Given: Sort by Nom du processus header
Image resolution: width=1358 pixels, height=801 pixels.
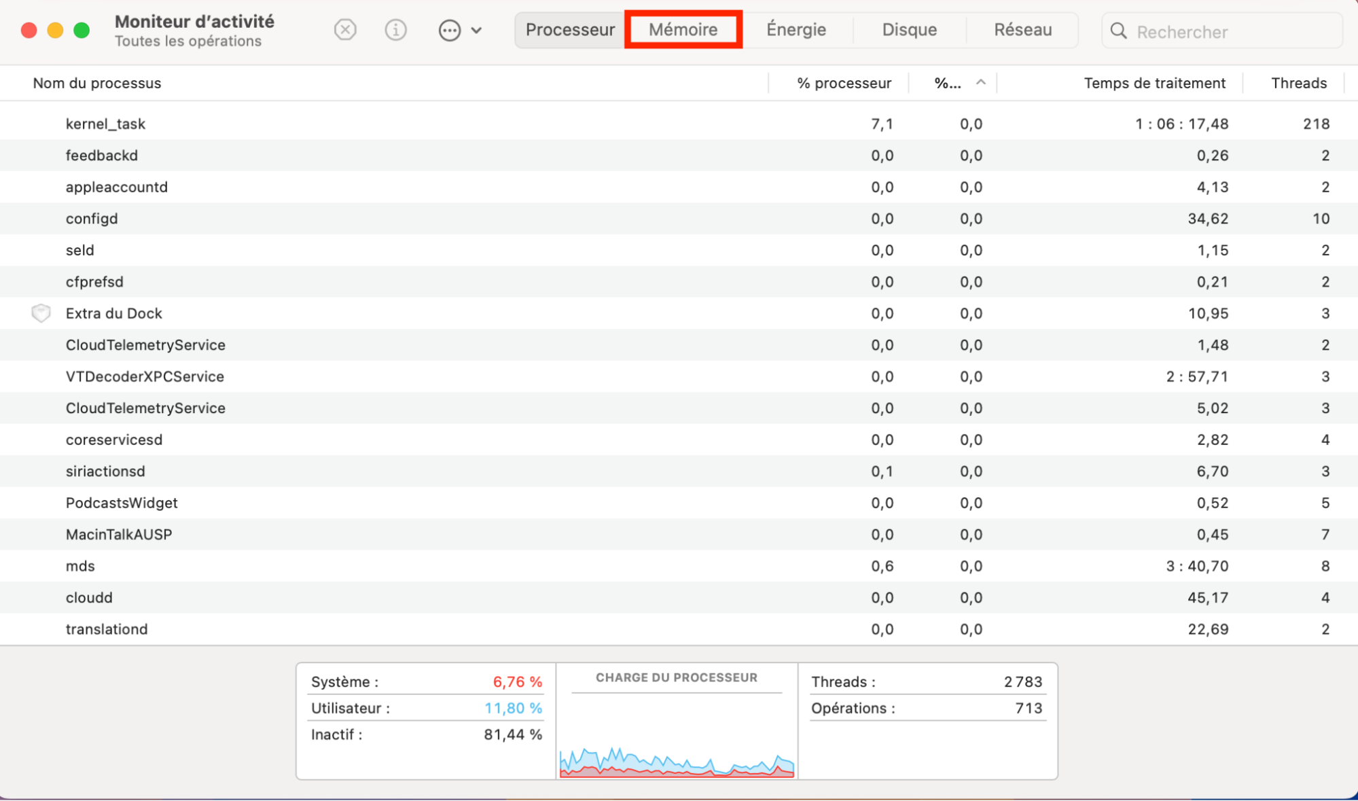Looking at the screenshot, I should tap(97, 83).
